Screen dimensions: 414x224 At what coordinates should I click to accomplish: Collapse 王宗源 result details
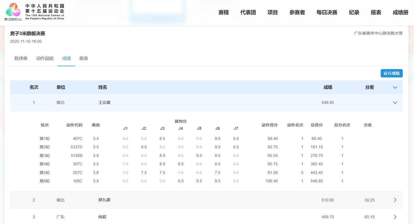pos(395,103)
